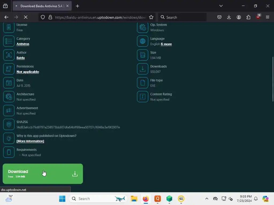Click the Advertisement megaphone icon
The width and height of the screenshot is (274, 205).
coord(9,111)
